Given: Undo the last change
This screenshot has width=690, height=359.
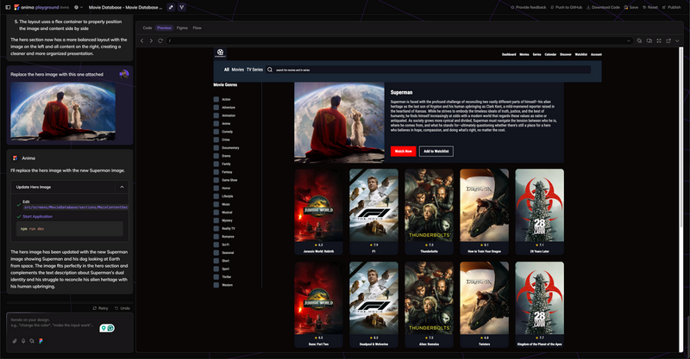Looking at the screenshot, I should click(x=122, y=308).
